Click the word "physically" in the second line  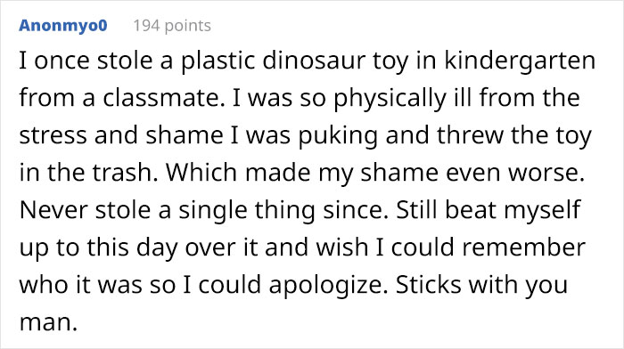390,98
